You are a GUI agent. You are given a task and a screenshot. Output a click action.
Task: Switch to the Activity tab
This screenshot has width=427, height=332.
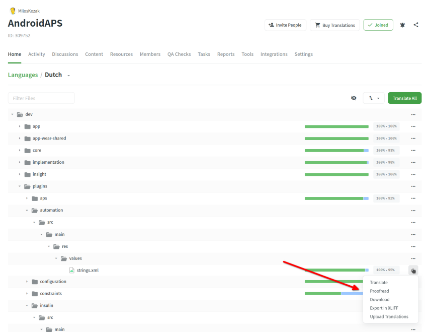tap(37, 54)
